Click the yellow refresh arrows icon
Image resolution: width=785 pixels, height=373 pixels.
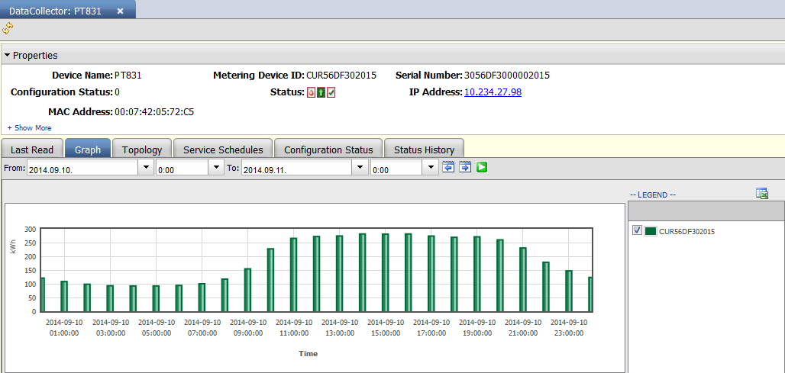click(x=8, y=29)
